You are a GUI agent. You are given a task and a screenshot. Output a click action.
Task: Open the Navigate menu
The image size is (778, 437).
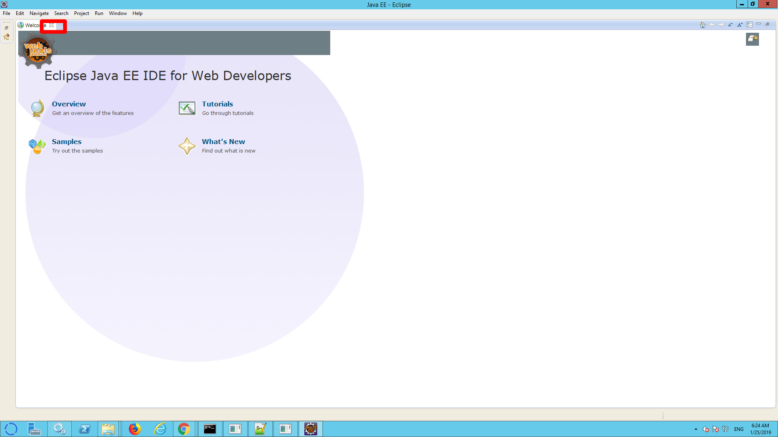39,13
